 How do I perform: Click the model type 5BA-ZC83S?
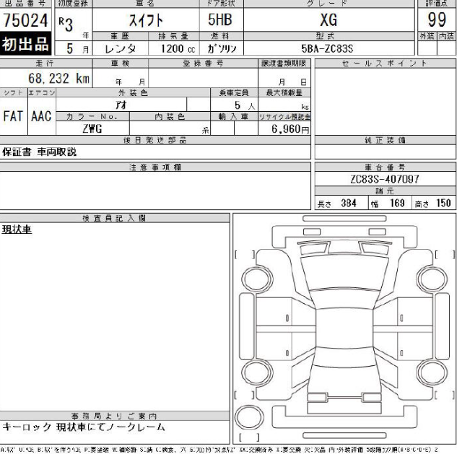point(328,48)
